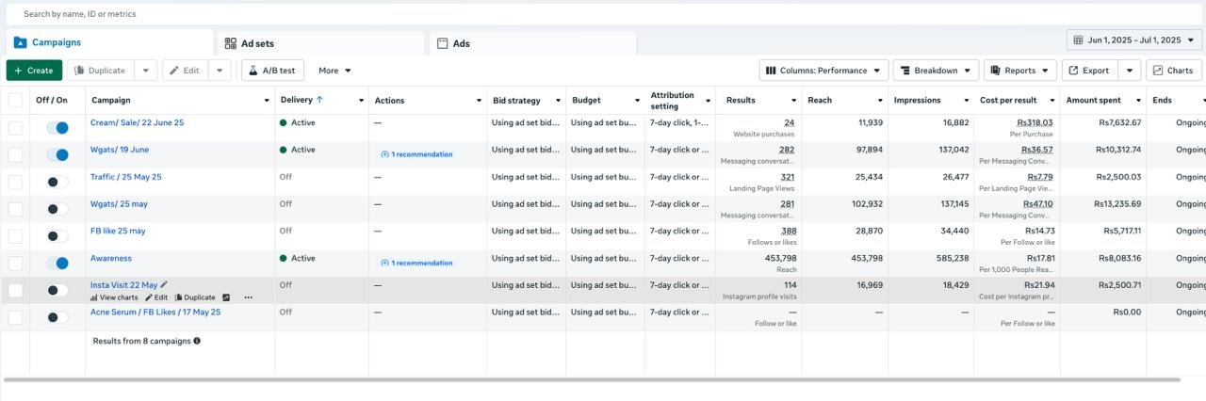
Task: Click the Search by name, ID or metrics field
Action: 603,14
